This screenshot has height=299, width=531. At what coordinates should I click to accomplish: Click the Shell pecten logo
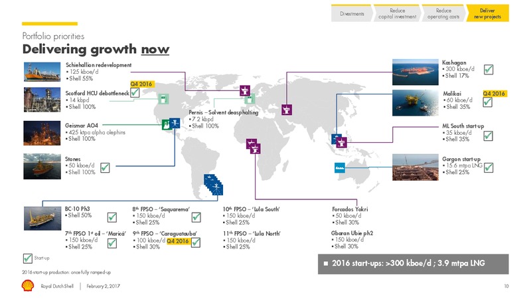(x=28, y=286)
